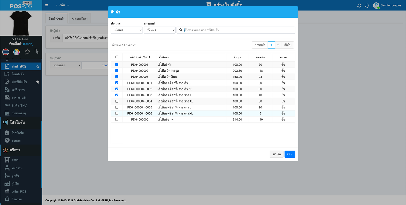This screenshot has height=205, width=406.
Task: Click the notification bell icon
Action: click(x=367, y=6)
